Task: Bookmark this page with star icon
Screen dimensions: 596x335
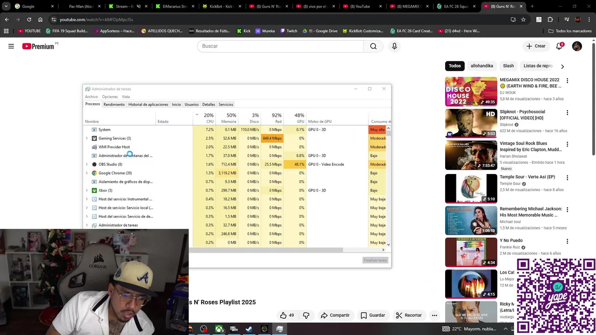Action: tap(523, 20)
